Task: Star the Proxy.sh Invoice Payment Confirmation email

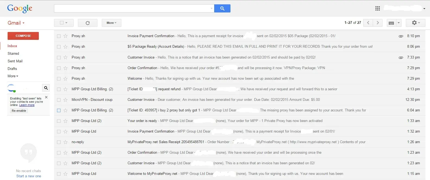Action: [65, 36]
